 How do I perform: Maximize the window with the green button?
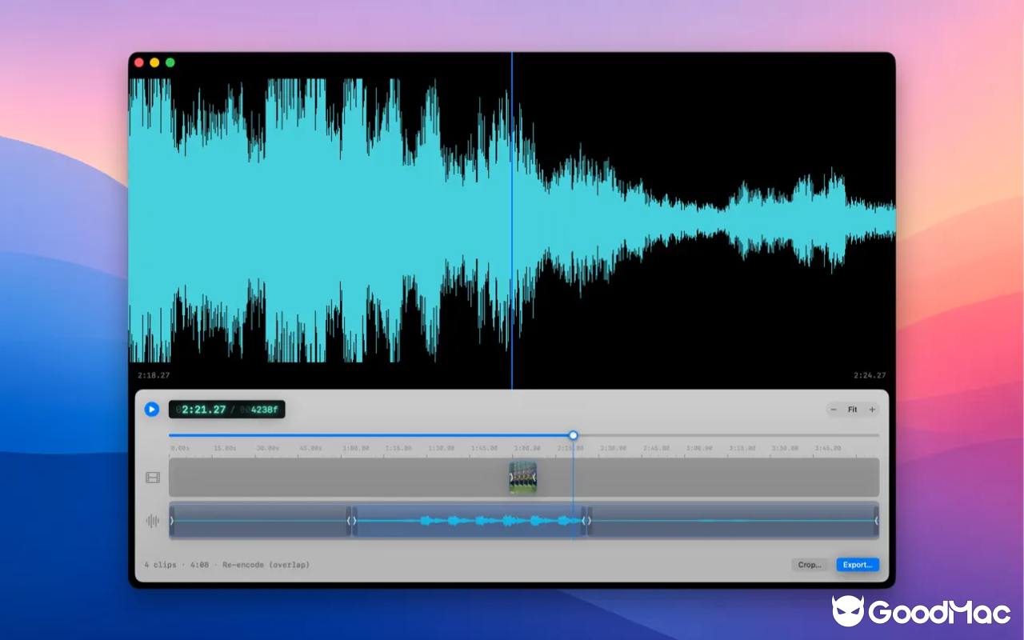coord(170,62)
